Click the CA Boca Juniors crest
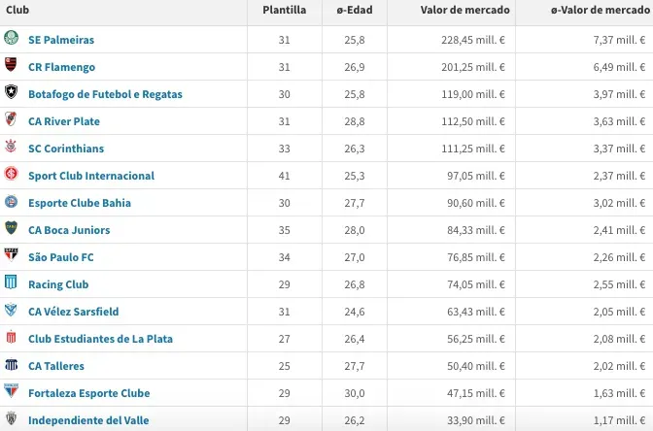The height and width of the screenshot is (431, 653). 11,230
